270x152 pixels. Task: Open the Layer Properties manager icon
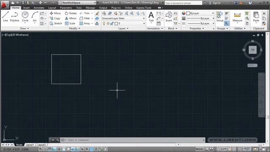pyautogui.click(x=104, y=13)
